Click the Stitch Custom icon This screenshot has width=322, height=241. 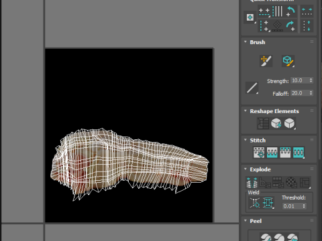tap(299, 153)
